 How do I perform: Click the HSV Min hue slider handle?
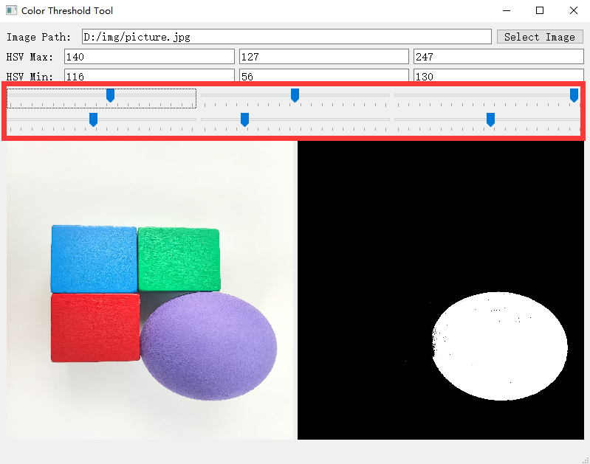click(93, 120)
